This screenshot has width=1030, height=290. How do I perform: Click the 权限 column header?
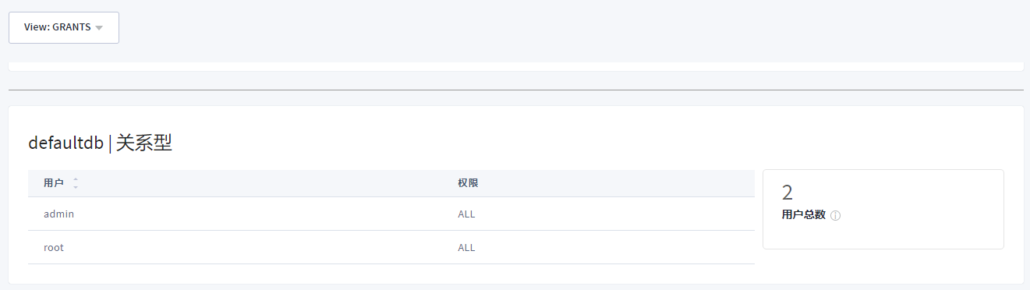[468, 183]
